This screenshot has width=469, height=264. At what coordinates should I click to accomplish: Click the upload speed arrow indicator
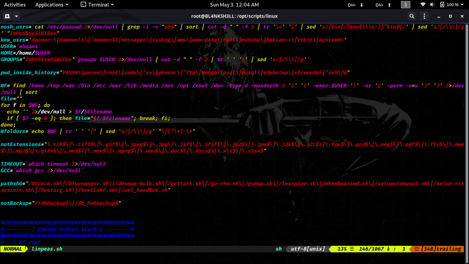click(x=389, y=5)
